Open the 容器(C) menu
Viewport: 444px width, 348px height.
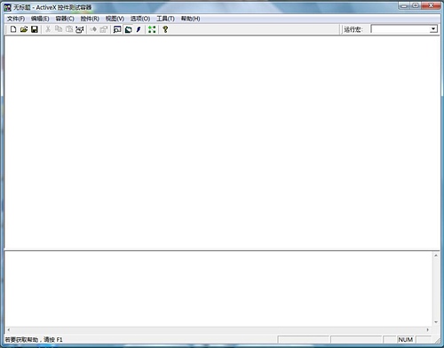(x=65, y=19)
